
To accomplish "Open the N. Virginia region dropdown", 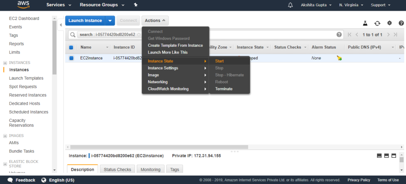I will tap(351, 5).
